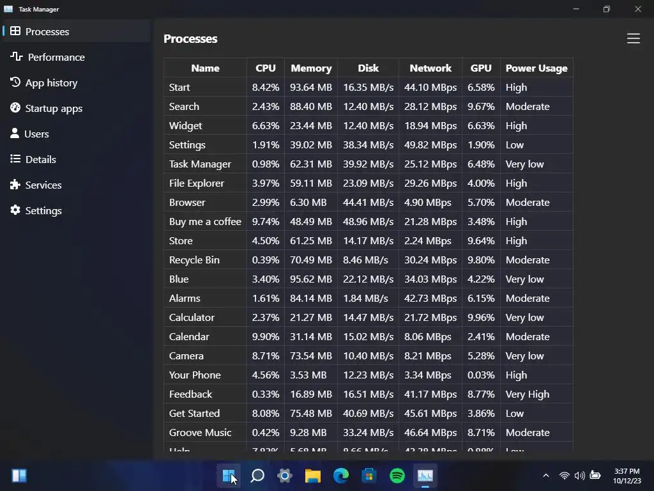Click the battery icon in system tray

tap(595, 475)
